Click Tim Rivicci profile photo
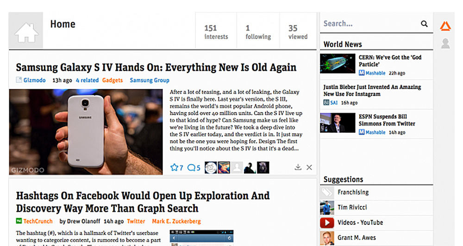463x246 pixels. click(327, 208)
